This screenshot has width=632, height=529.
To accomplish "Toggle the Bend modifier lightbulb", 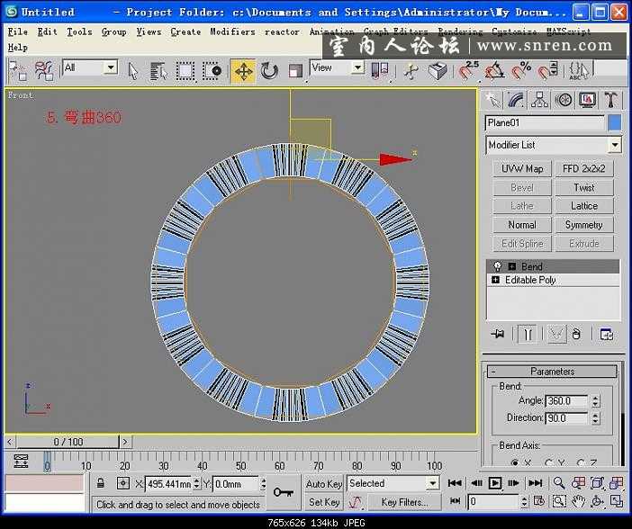I will 497,266.
